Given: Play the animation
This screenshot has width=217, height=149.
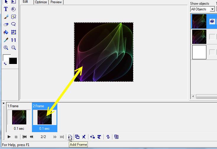Looking at the screenshot, I should click(9, 137).
